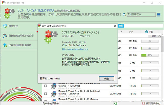Click the green headset support icon
The height and width of the screenshot is (105, 164).
coord(116,103)
